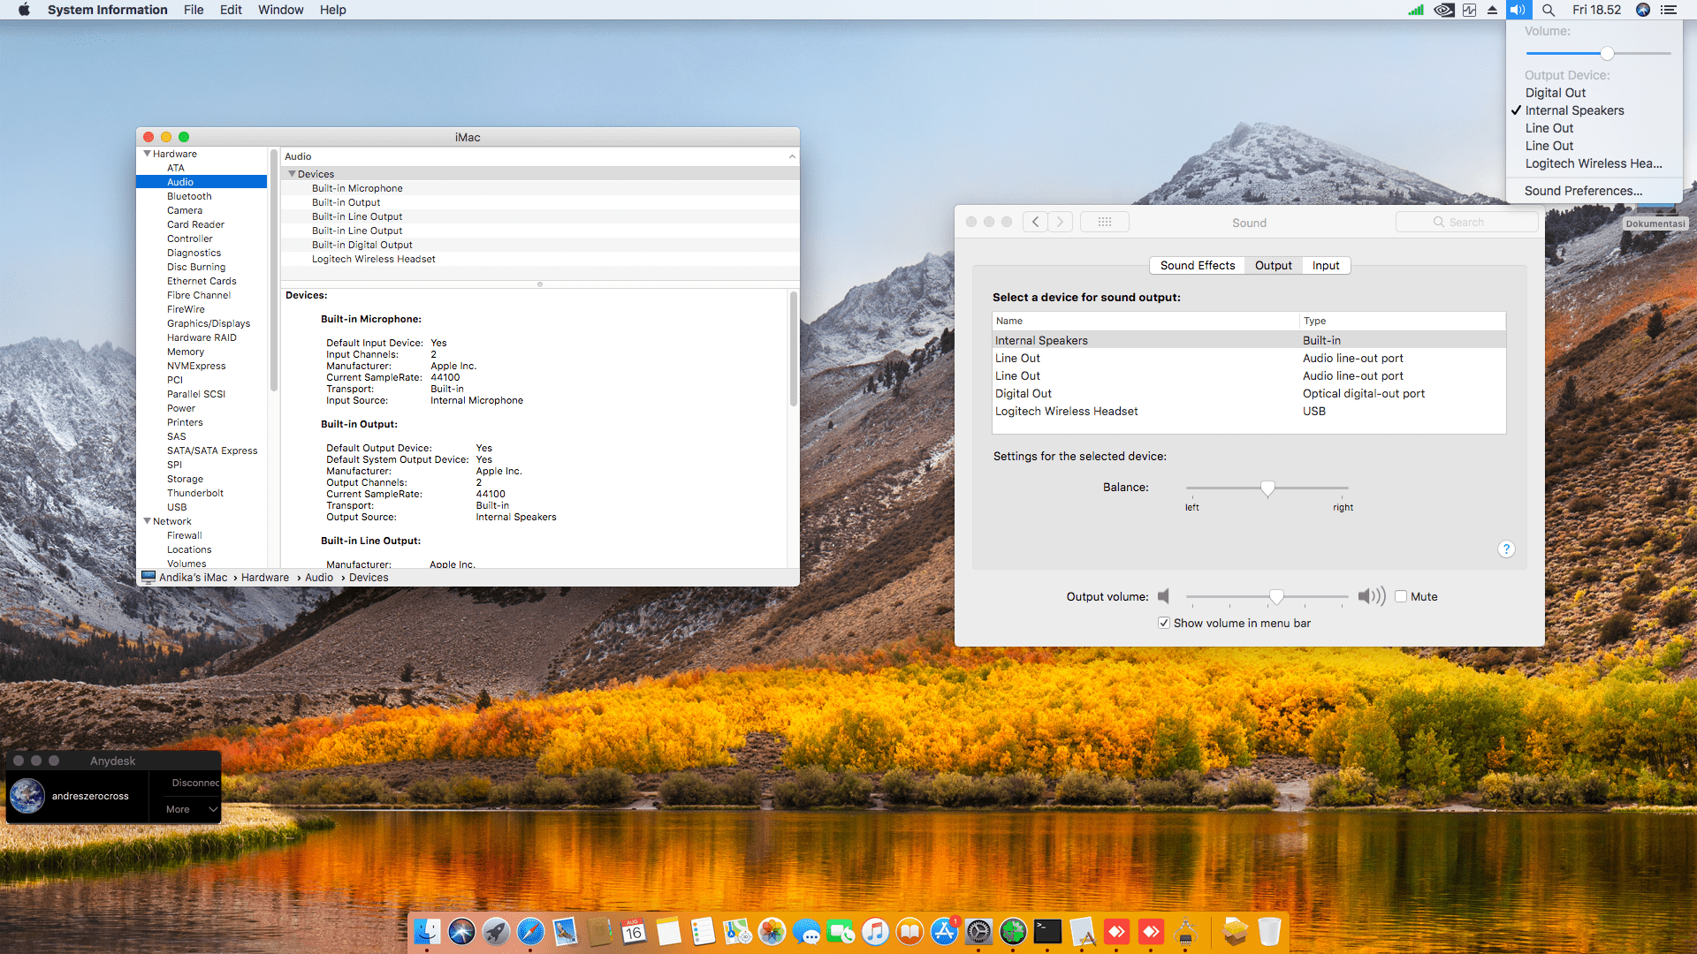Viewport: 1697px width, 954px height.
Task: Click Disconnect in Anydesk panel
Action: 194,783
